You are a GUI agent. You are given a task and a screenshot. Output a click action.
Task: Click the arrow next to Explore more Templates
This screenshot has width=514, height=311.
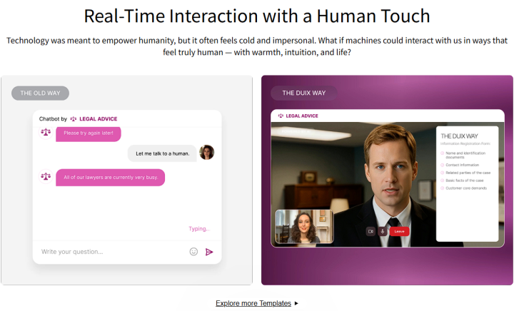296,303
